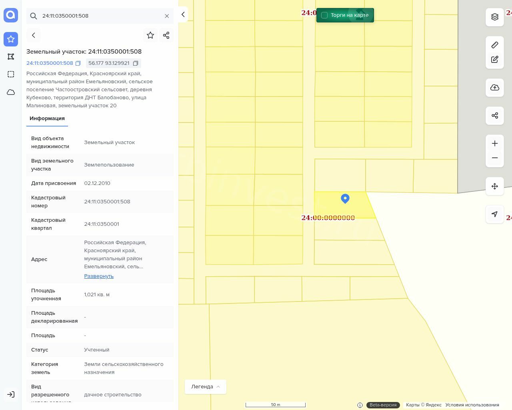Select the ruler measurement tool
The height and width of the screenshot is (410, 512).
[x=495, y=45]
